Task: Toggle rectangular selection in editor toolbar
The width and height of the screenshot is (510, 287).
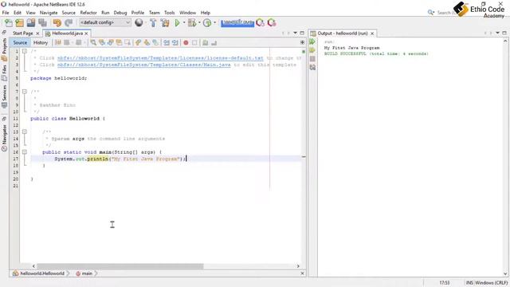Action: coord(127,42)
